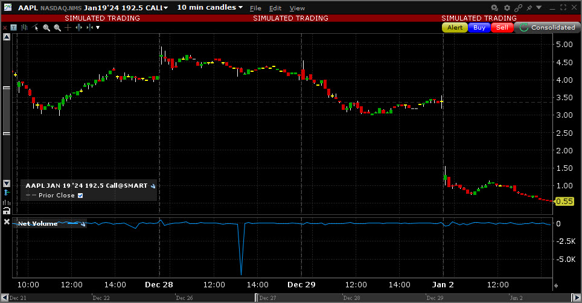Click the Jan 2 label on bottom timeline
582x303 pixels.
click(516, 298)
